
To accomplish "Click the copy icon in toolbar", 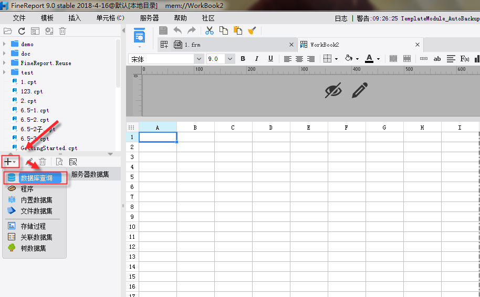I will pos(224,30).
